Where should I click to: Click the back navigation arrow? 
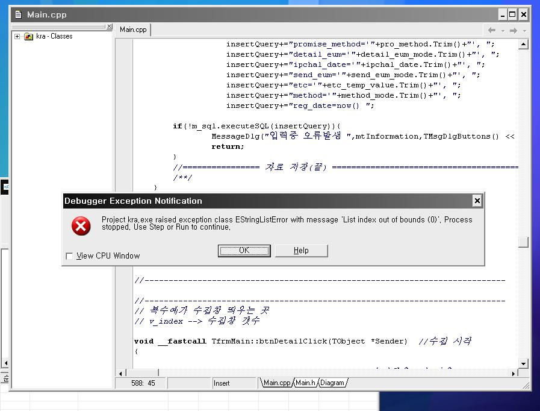point(492,30)
